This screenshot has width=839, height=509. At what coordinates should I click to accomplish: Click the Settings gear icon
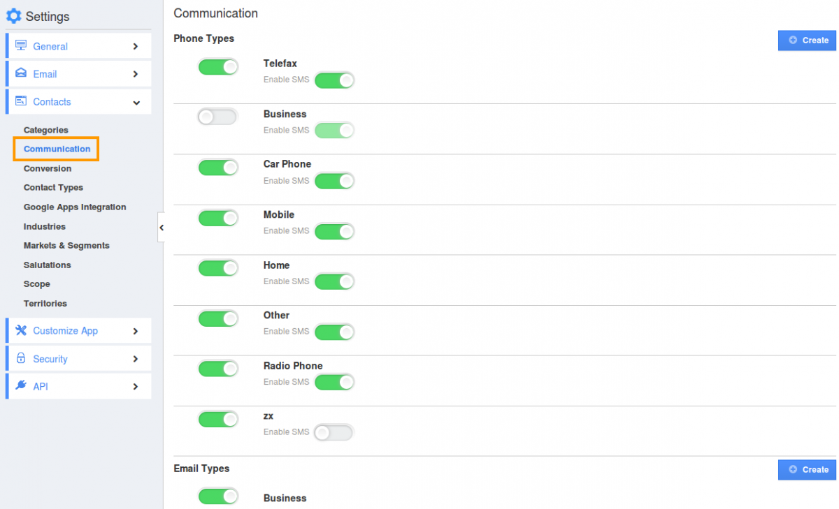(x=14, y=16)
